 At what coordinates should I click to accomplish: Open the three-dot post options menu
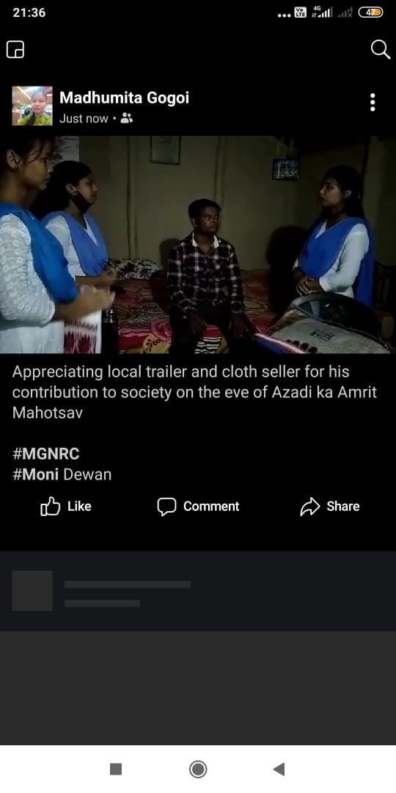tap(373, 102)
